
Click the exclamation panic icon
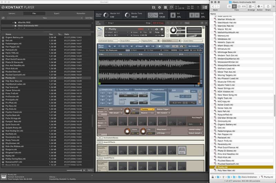198,7
